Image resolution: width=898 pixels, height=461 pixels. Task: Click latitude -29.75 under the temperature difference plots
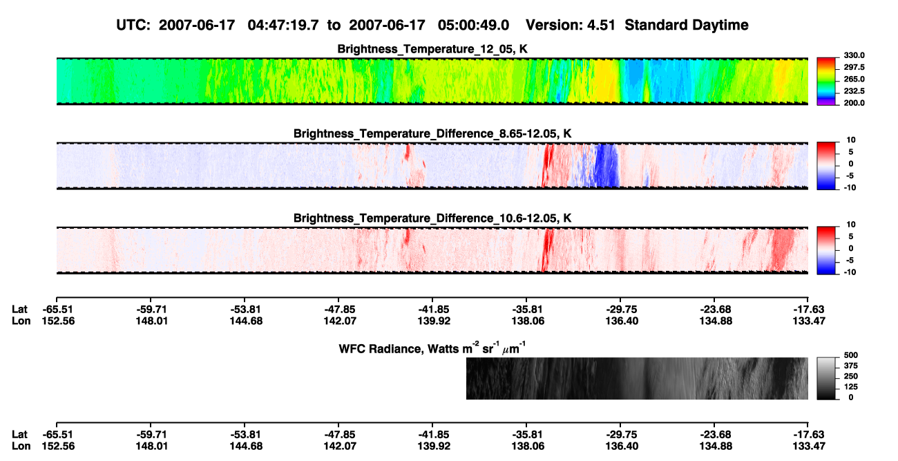click(x=620, y=310)
